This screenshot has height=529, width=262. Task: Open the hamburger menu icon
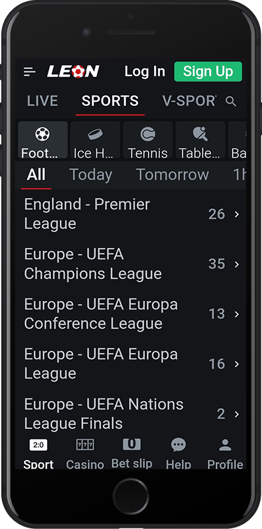pos(29,72)
